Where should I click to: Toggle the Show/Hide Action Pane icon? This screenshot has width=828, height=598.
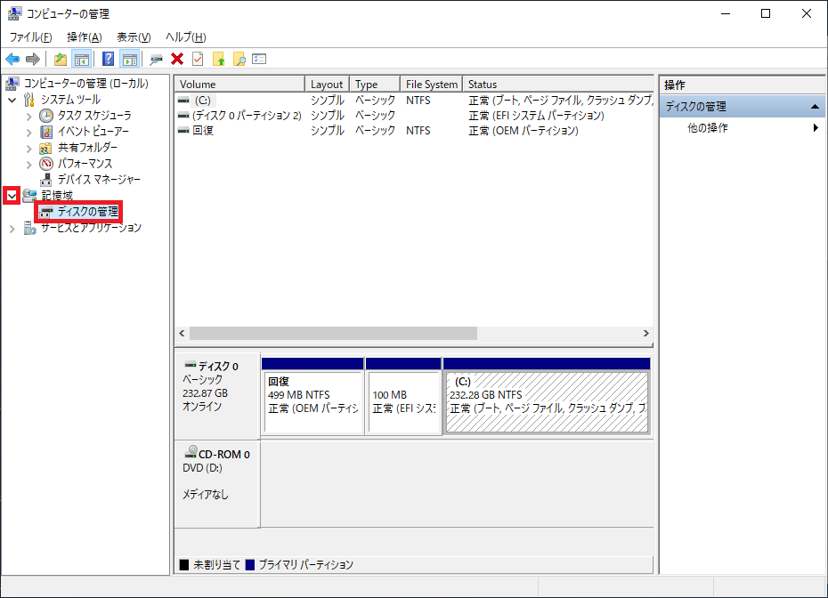tap(130, 59)
